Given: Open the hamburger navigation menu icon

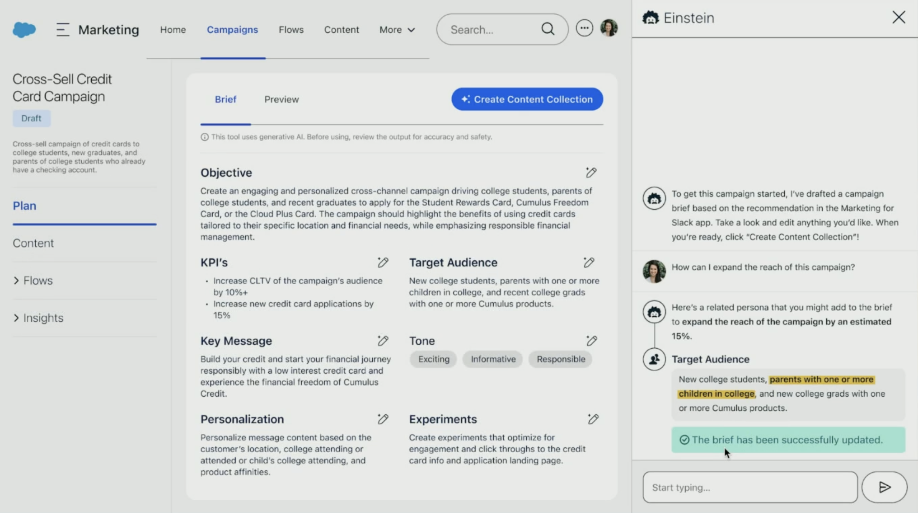Looking at the screenshot, I should 63,30.
